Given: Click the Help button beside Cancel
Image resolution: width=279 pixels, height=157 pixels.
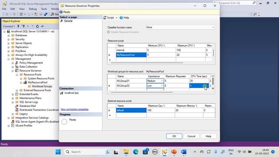Looking at the screenshot, I should click(x=208, y=136).
